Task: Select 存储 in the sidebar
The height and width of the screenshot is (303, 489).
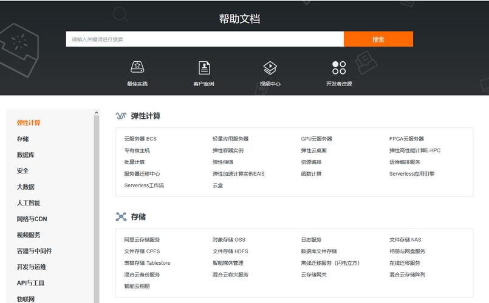Action: (22, 139)
